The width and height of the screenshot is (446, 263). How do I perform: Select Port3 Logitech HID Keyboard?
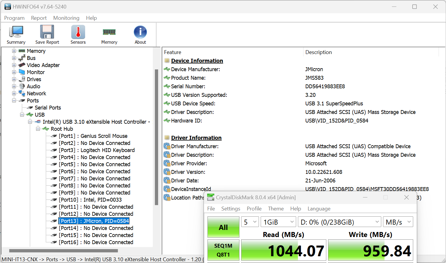pyautogui.click(x=97, y=150)
